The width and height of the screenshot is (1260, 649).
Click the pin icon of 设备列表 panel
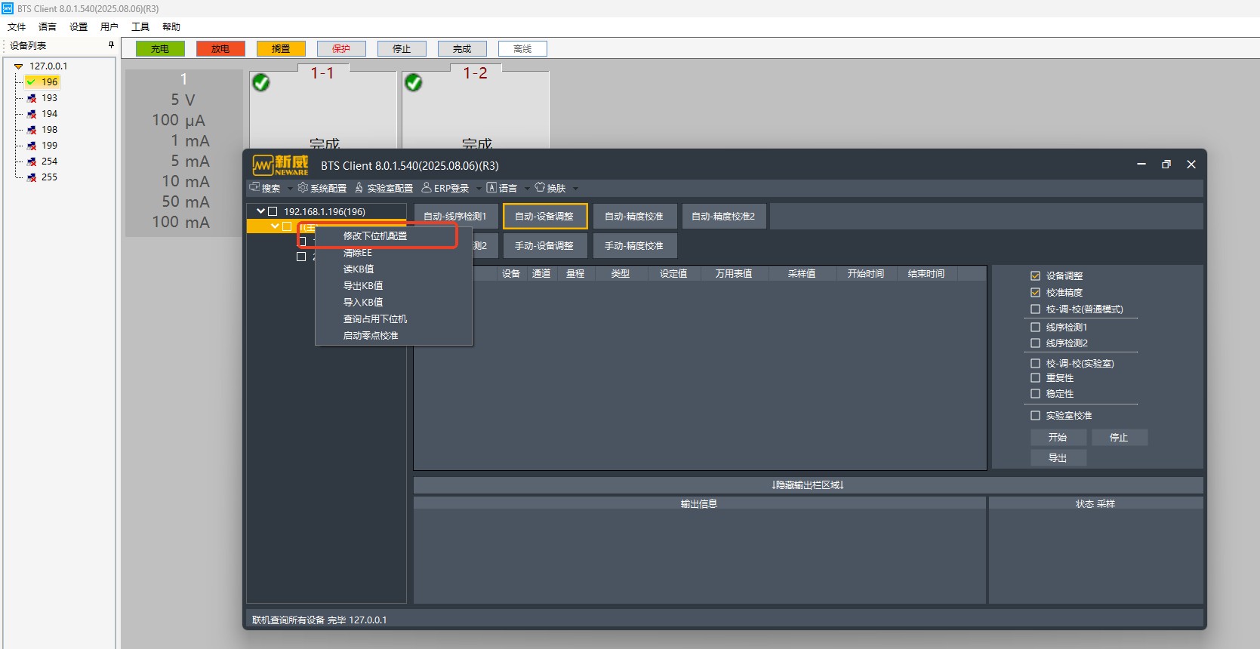tap(111, 45)
